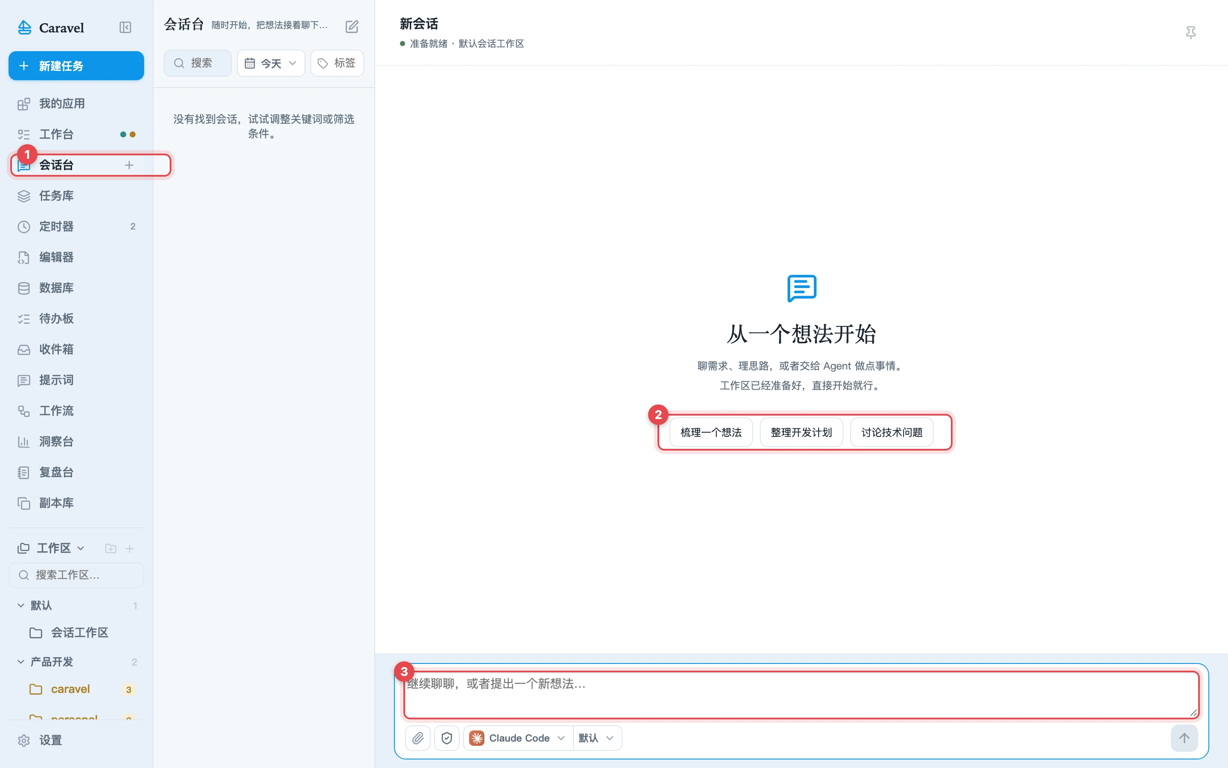Click the plus icon next to 会话台
This screenshot has height=768, width=1228.
(129, 165)
